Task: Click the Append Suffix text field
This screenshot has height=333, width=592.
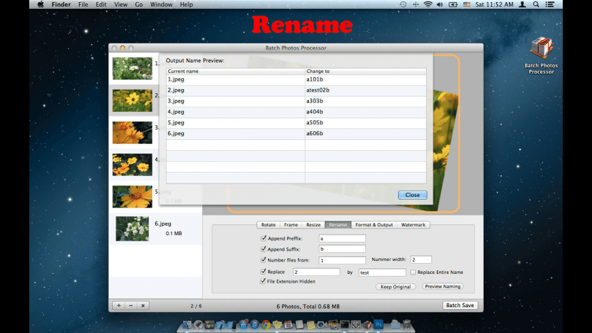Action: (342, 249)
